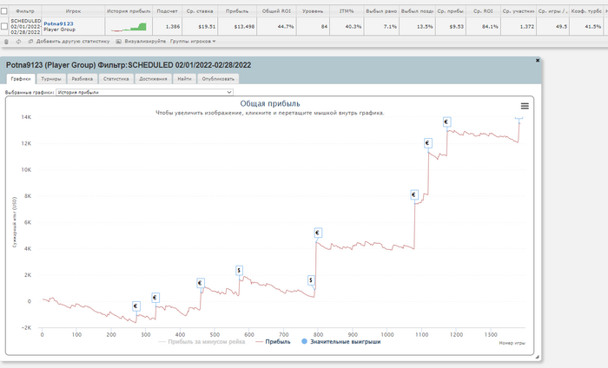Click the Общая прибыль chart title
Image resolution: width=608 pixels, height=368 pixels.
270,103
